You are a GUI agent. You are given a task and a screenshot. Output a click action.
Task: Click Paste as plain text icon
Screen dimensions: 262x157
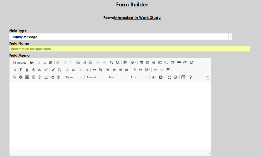click(84, 62)
